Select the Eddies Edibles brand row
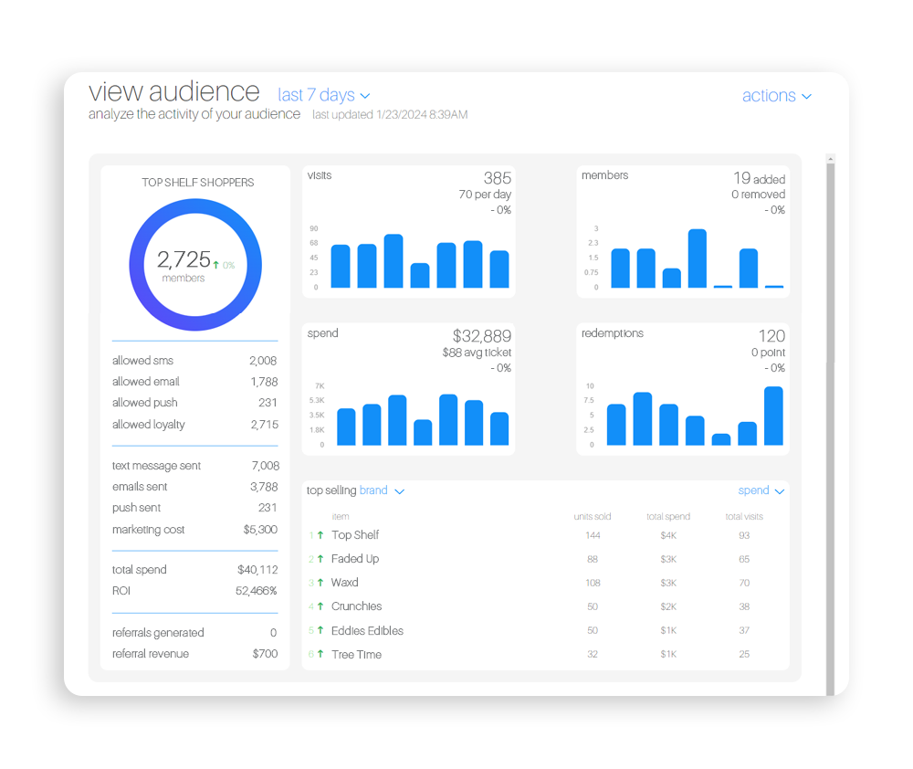The image size is (913, 769). (x=545, y=630)
